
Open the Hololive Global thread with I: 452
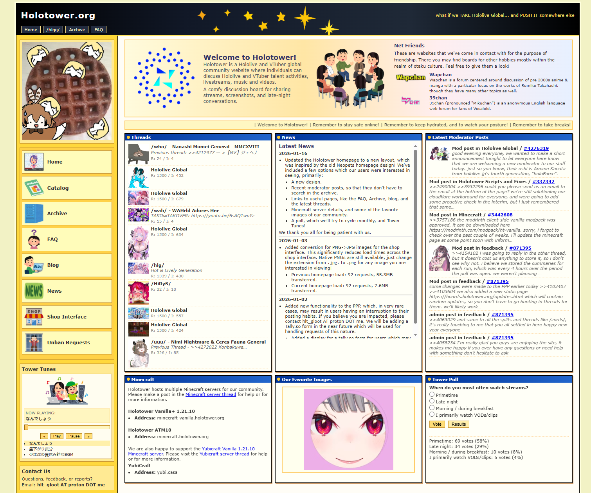coord(169,170)
